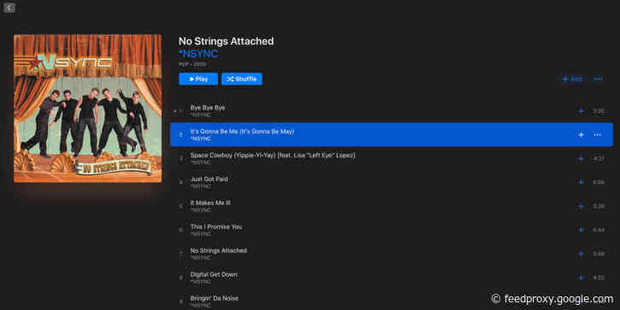Add Just Got Paid to library

[x=581, y=183]
